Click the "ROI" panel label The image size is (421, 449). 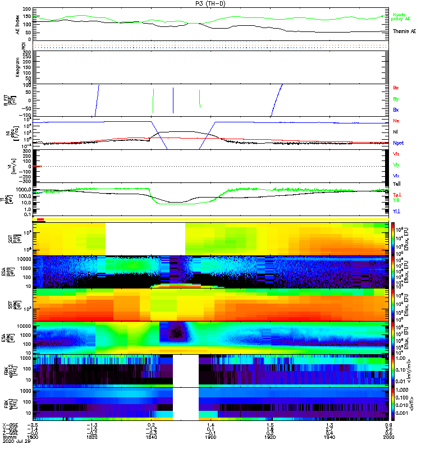[24, 45]
